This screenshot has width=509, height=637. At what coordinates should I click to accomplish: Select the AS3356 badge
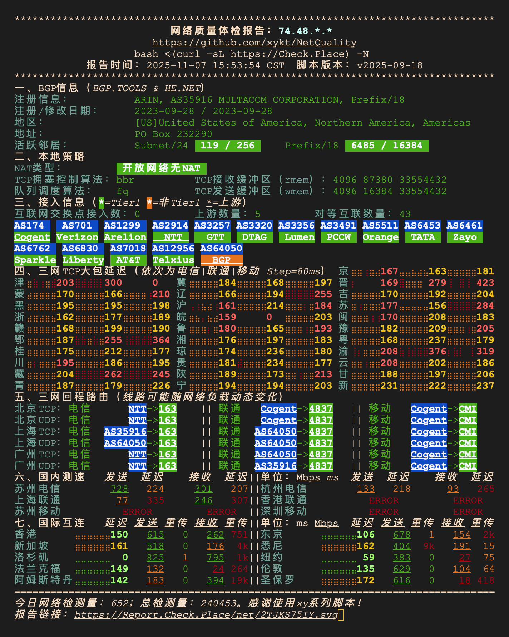[x=297, y=226]
